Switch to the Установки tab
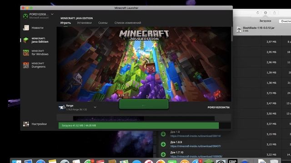The width and height of the screenshot is (291, 163). pos(84,23)
